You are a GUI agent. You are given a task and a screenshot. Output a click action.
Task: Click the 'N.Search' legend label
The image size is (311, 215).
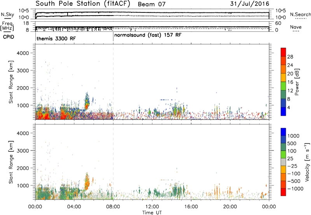click(300, 14)
